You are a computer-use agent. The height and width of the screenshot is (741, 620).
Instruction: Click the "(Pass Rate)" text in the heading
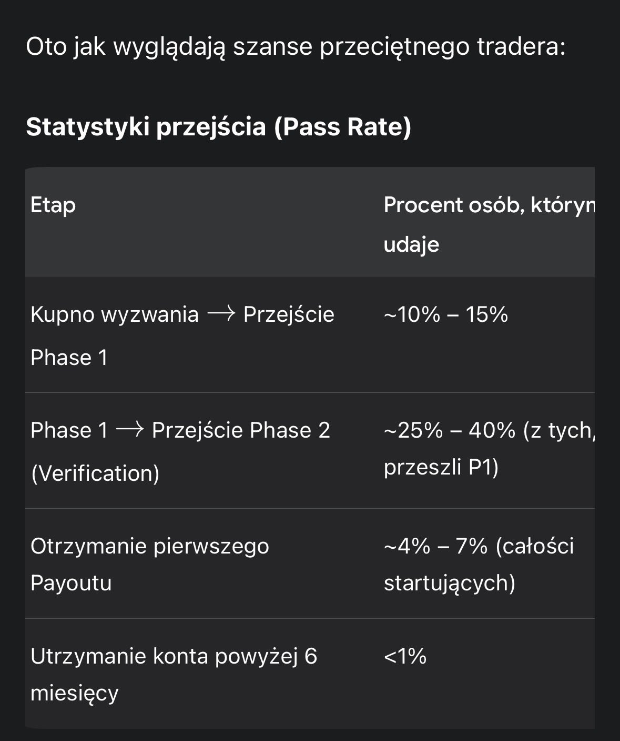pyautogui.click(x=342, y=127)
